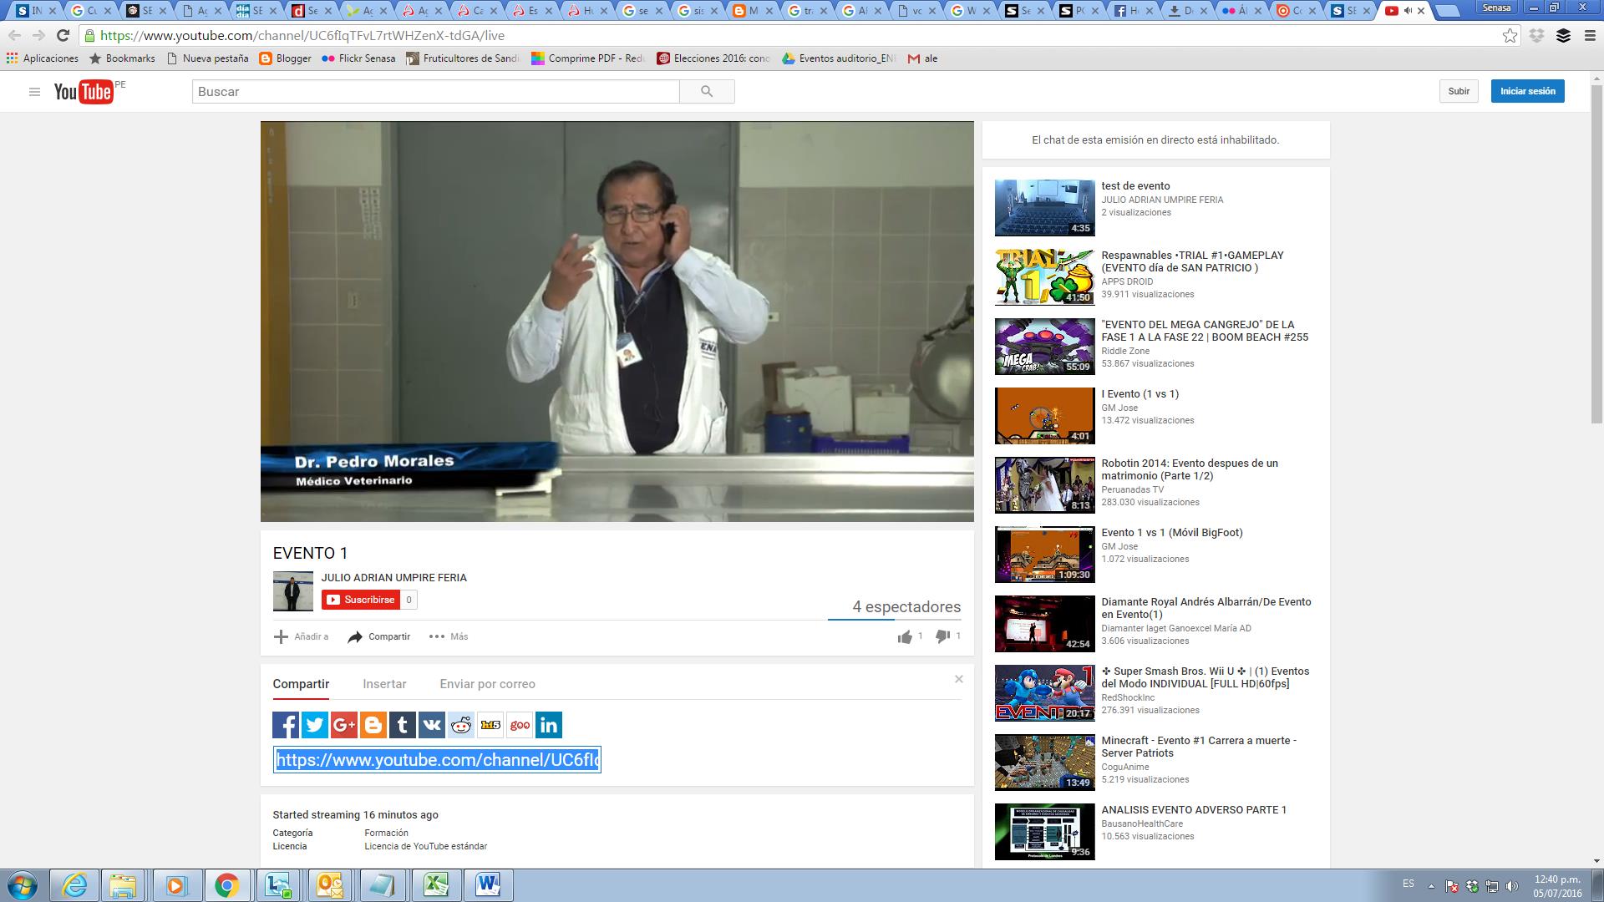Viewport: 1604px width, 902px height.
Task: Open 'test de evento' video thumbnail
Action: [x=1044, y=208]
